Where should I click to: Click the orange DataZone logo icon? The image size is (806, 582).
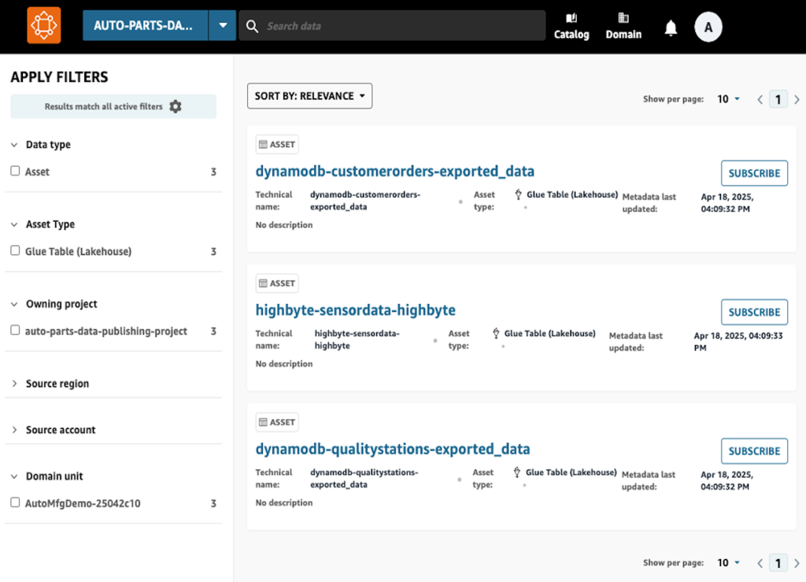pyautogui.click(x=44, y=25)
